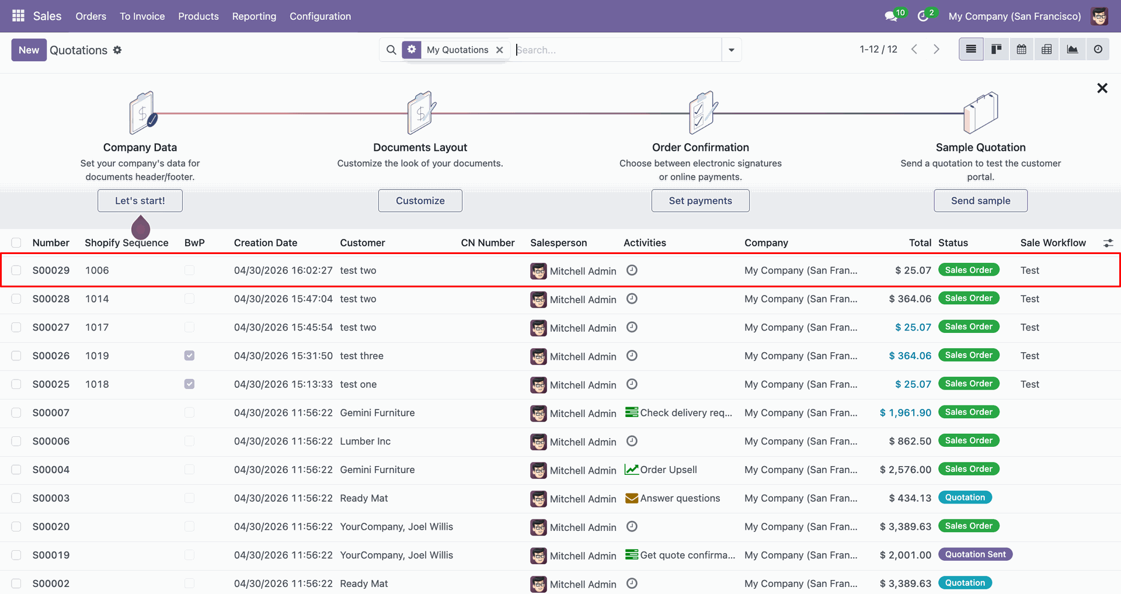Open the apps grid menu icon
The height and width of the screenshot is (594, 1121).
pyautogui.click(x=18, y=16)
